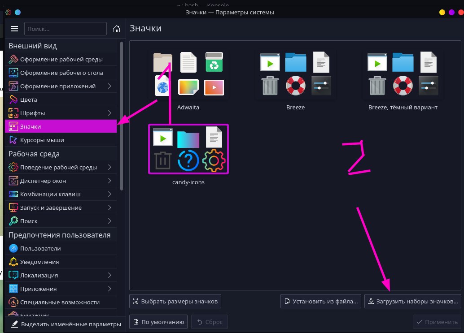Toggle Выделить изменённые параметры
Viewport: 464px width, 333px height.
[x=66, y=324]
